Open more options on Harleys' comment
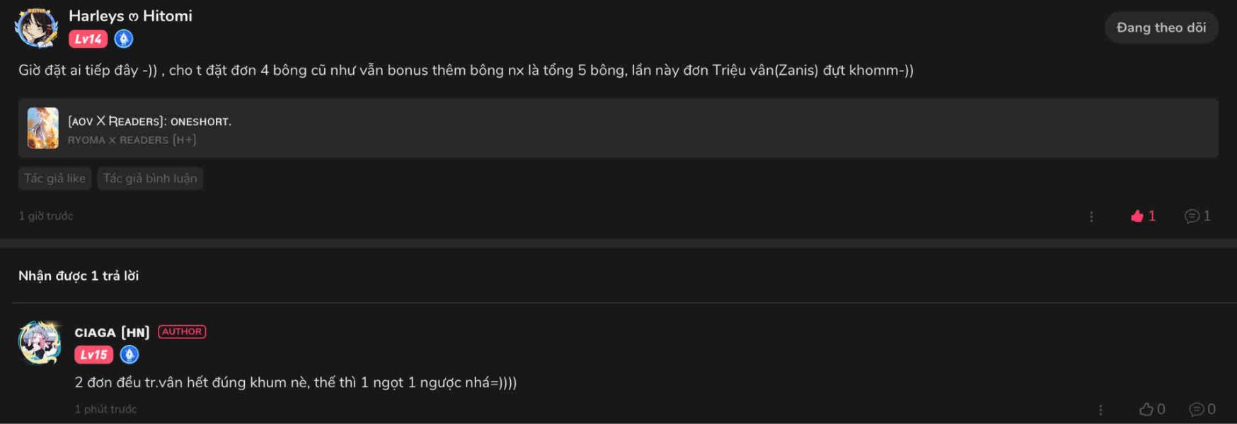1237x424 pixels. click(x=1091, y=216)
